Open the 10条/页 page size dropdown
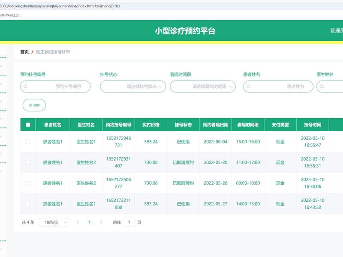Viewport: 343px width, 257px height. tap(54, 222)
